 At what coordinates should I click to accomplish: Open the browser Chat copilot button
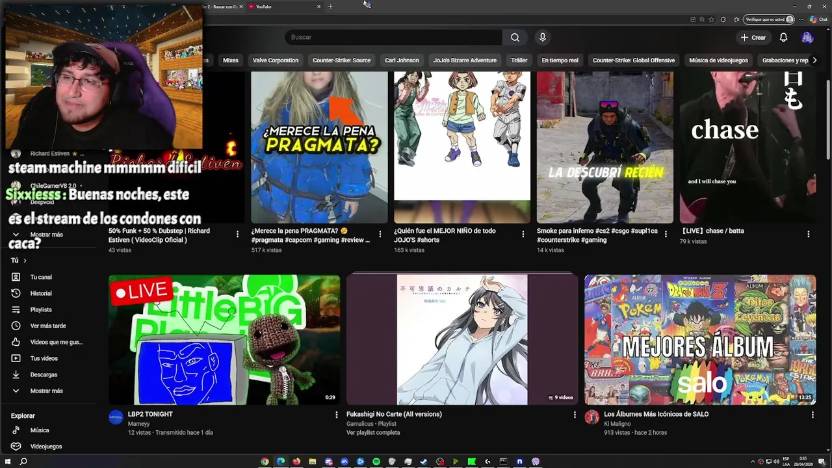(x=818, y=19)
